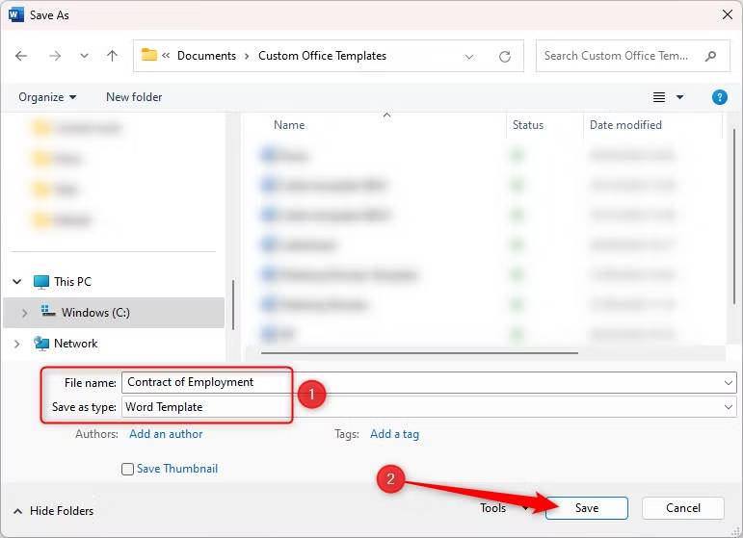Image resolution: width=743 pixels, height=538 pixels.
Task: Click the folder icon in address bar
Action: click(x=148, y=55)
